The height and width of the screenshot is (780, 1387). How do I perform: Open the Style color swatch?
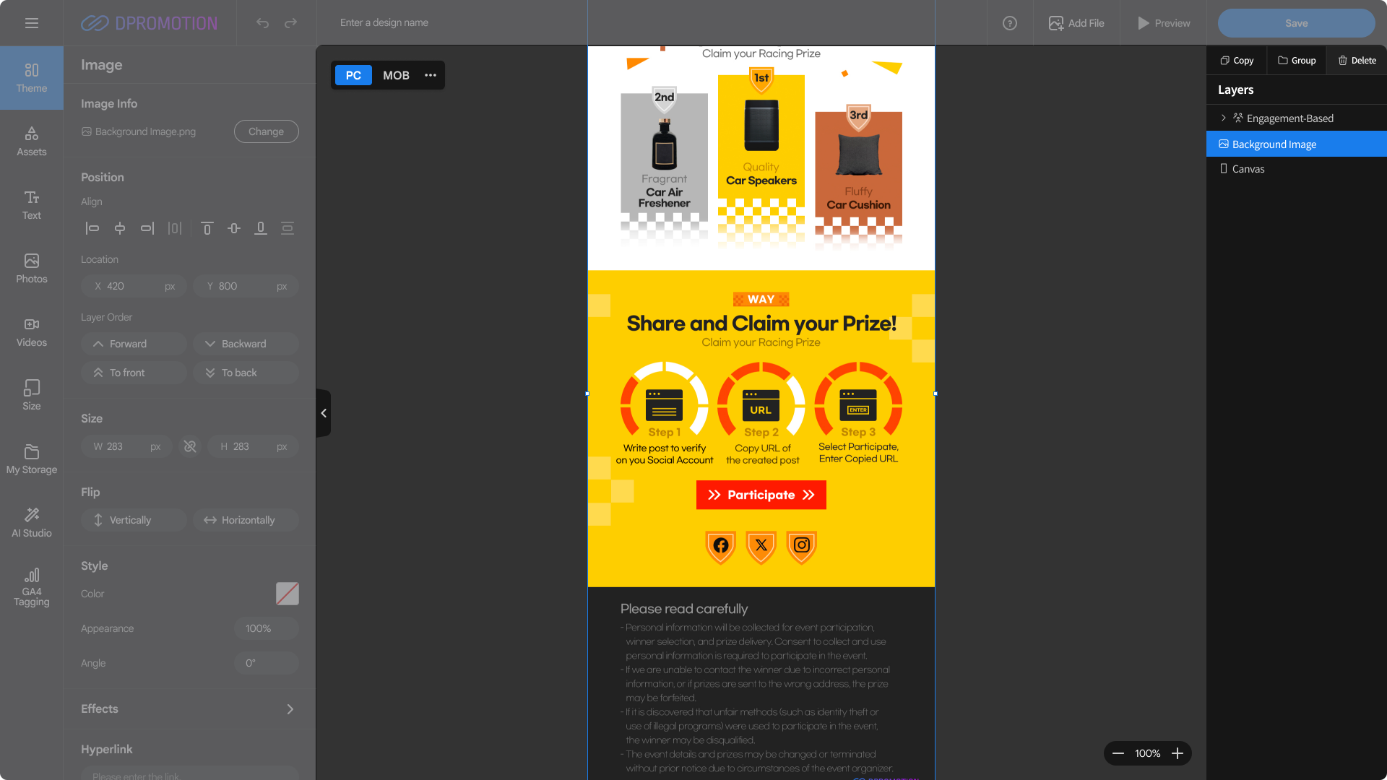point(287,594)
